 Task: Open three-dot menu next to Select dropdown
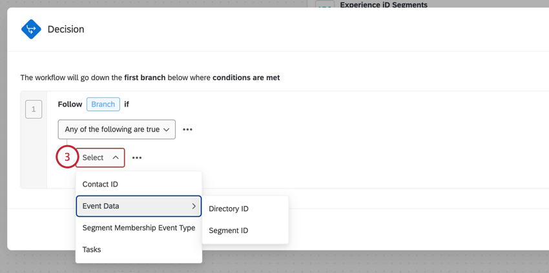coord(137,158)
